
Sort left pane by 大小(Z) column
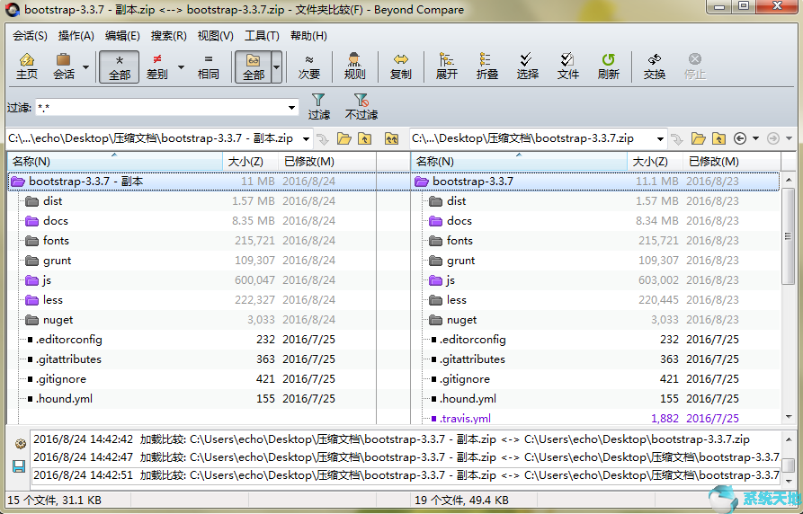click(x=250, y=162)
